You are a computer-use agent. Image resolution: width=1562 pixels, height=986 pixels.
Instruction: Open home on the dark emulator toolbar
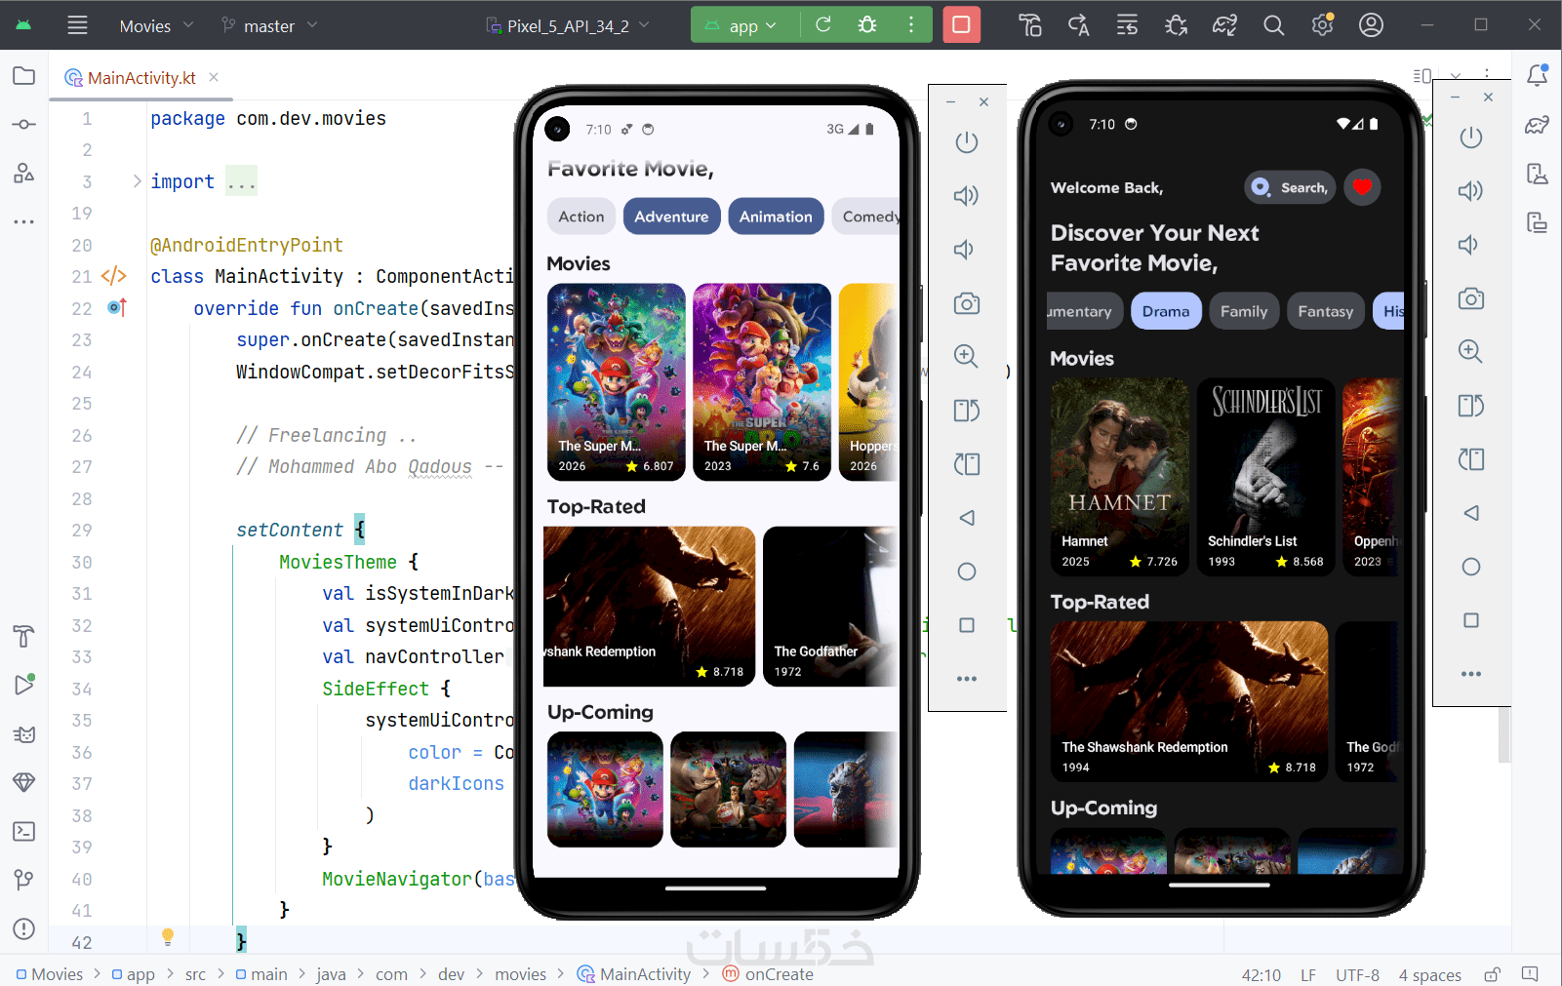(1470, 567)
